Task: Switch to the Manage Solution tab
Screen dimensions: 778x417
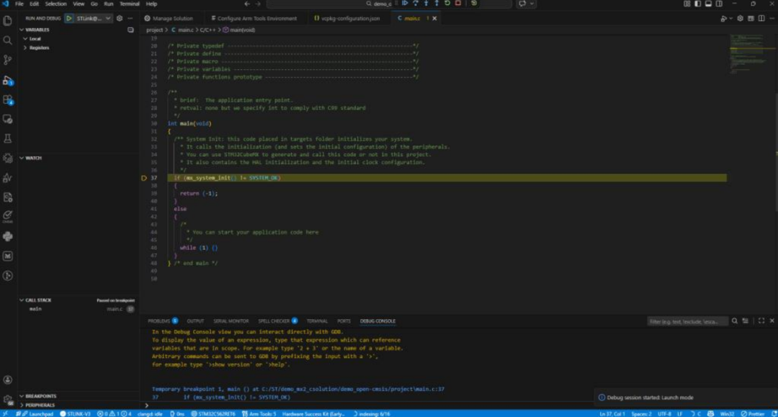Action: pyautogui.click(x=169, y=18)
